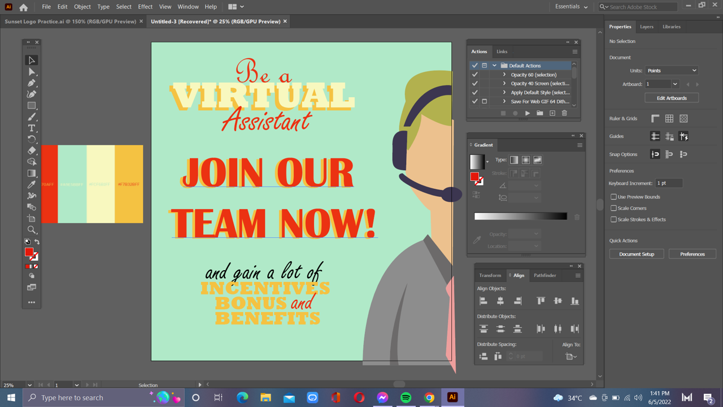
Task: Click the Edit Artboards button
Action: (x=672, y=98)
